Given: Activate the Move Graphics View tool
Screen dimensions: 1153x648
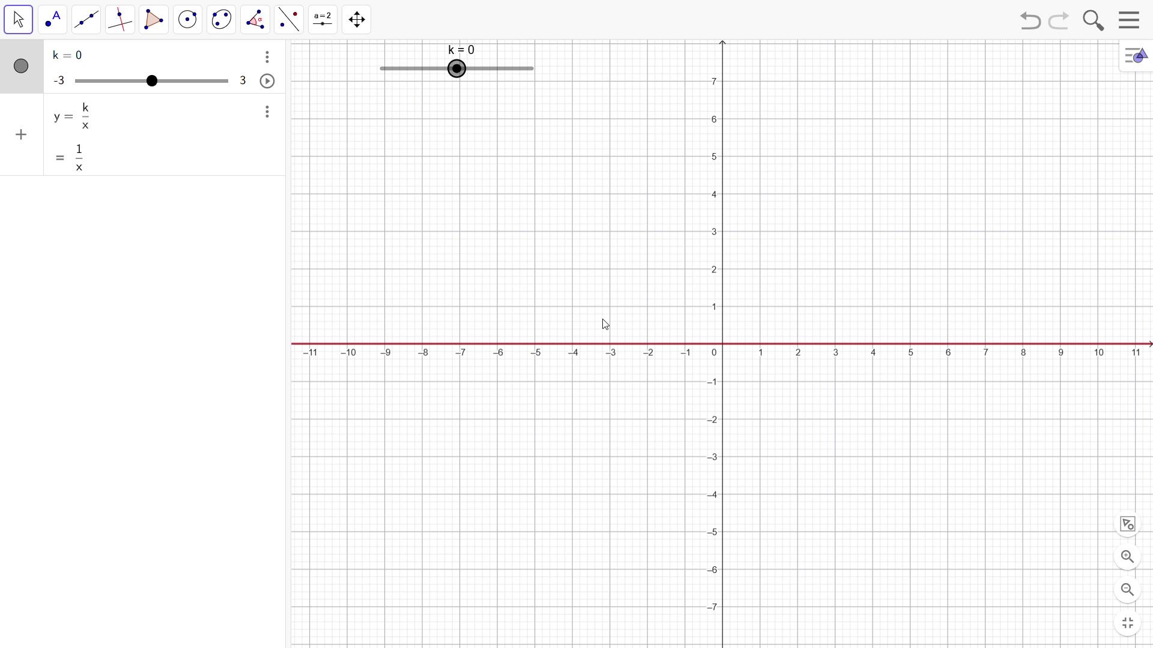Looking at the screenshot, I should 357,20.
